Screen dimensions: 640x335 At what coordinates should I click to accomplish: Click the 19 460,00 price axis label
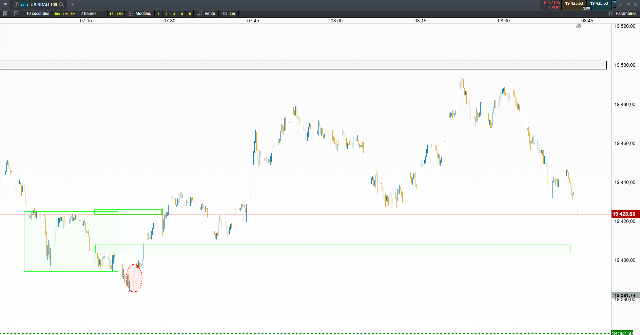(x=625, y=143)
